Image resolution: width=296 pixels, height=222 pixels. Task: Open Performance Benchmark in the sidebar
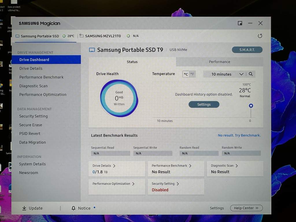(41, 77)
